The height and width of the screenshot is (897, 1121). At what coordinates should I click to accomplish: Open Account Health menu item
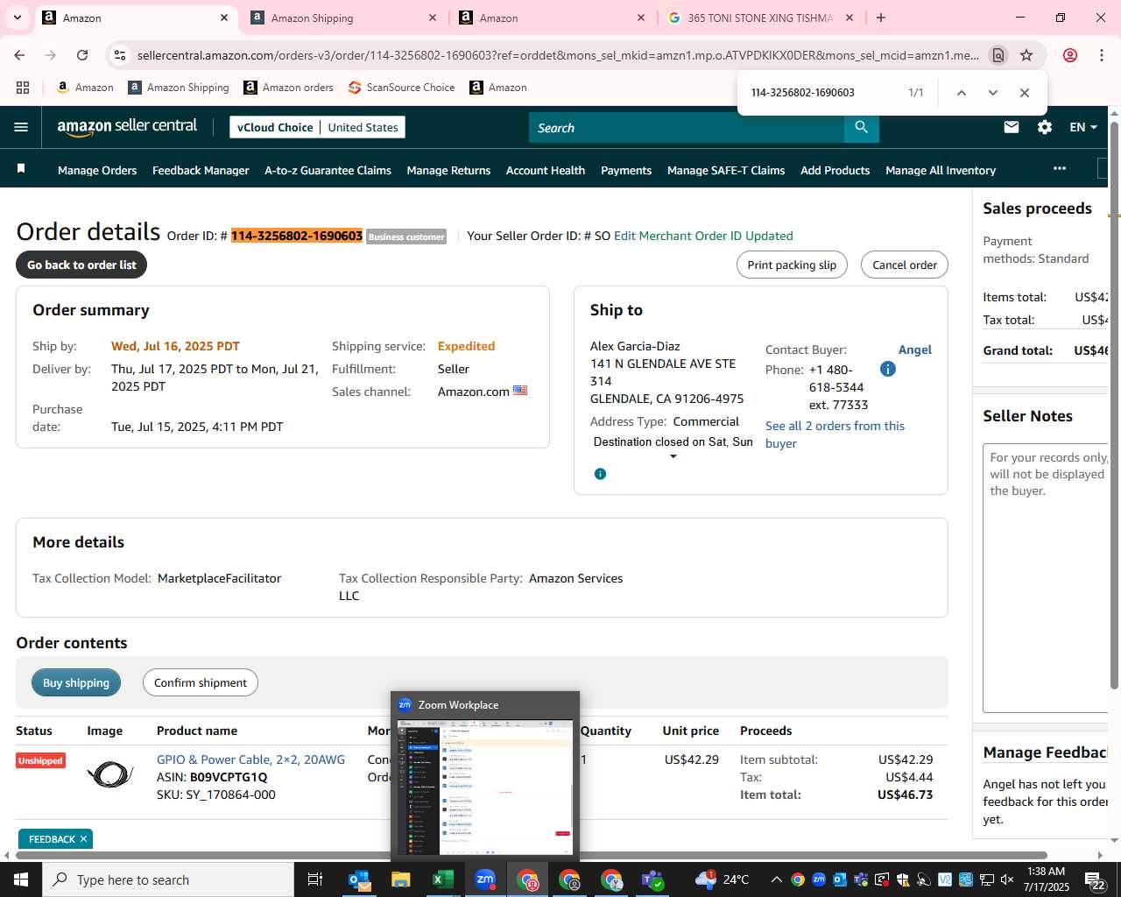[546, 170]
